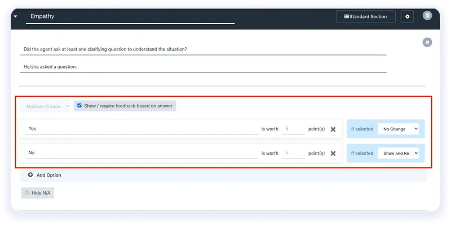Click the 'If selected' label in the Yes row

[x=362, y=129]
